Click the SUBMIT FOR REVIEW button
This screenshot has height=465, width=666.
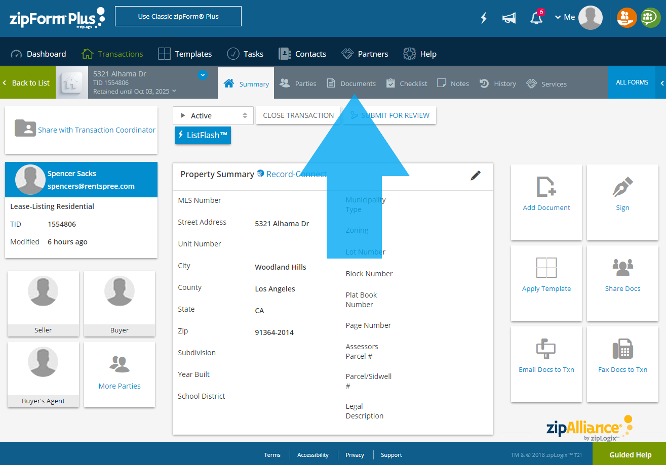(x=389, y=115)
